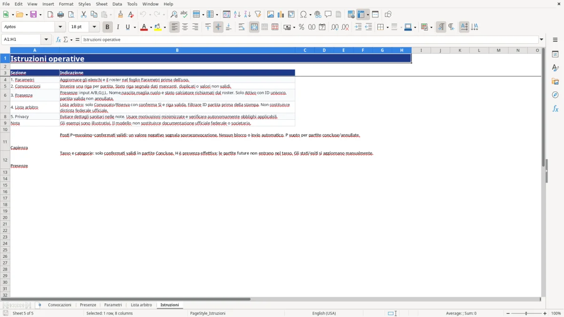This screenshot has height=317, width=564.
Task: Apply the yellow Background Color swatch
Action: click(158, 27)
